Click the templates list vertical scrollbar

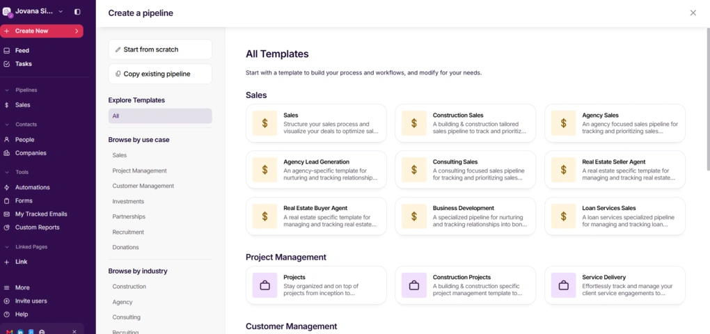708,100
